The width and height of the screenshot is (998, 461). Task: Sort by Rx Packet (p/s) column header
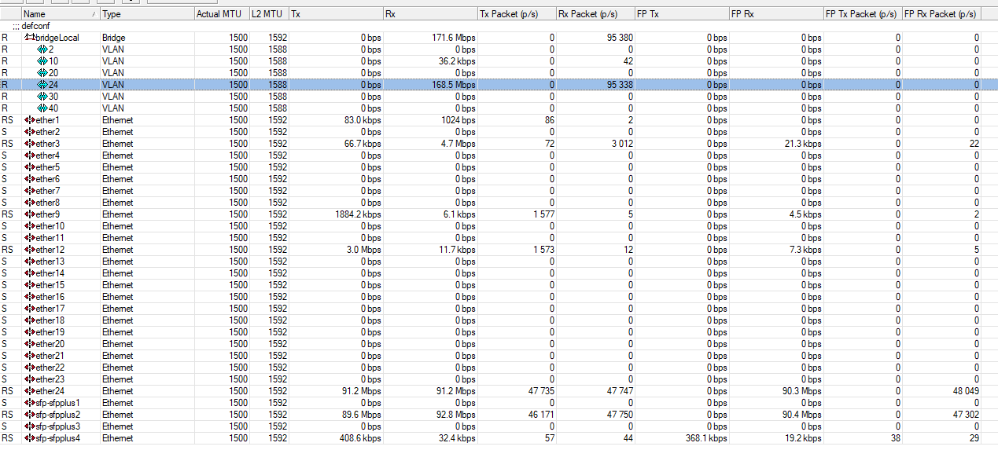click(x=595, y=14)
